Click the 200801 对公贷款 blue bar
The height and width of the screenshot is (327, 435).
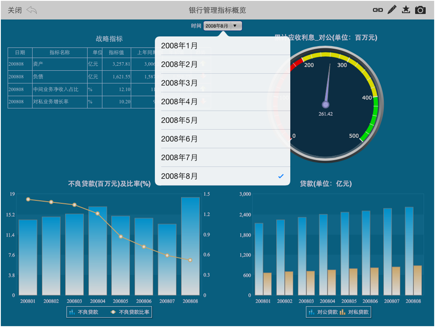(x=259, y=259)
